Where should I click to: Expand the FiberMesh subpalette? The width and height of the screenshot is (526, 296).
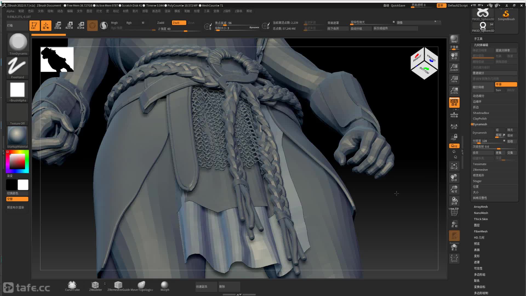[481, 232]
